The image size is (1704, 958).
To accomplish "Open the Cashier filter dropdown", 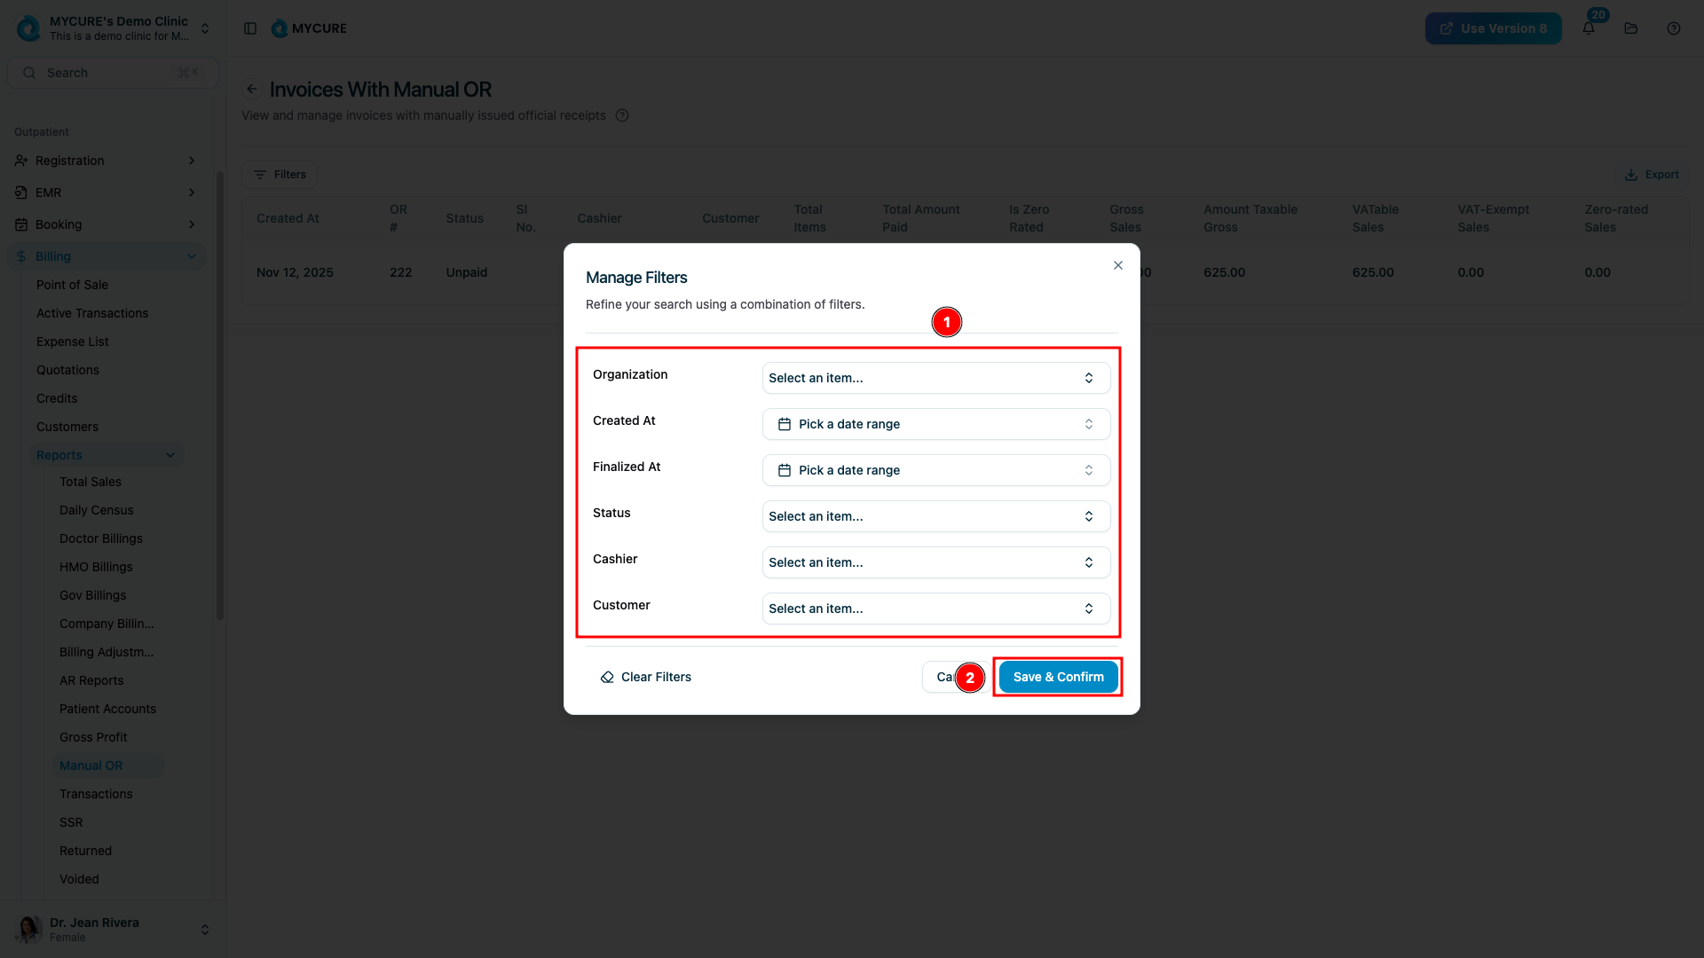I will [x=935, y=562].
